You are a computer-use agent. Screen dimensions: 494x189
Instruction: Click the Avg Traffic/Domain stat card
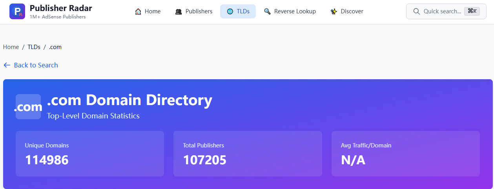point(406,154)
